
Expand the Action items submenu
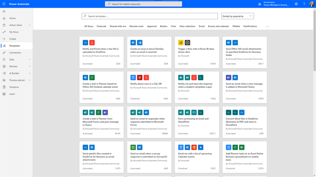coord(30,25)
